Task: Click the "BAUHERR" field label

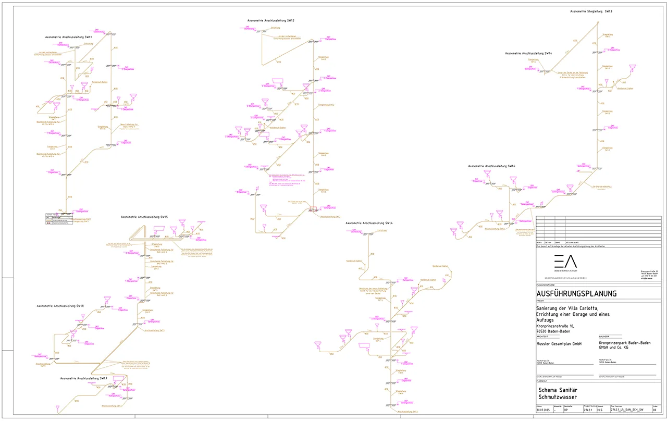Action: [x=604, y=337]
